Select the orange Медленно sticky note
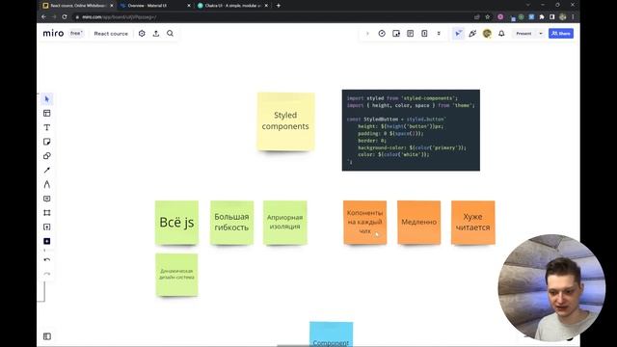617x347 pixels. click(x=418, y=223)
